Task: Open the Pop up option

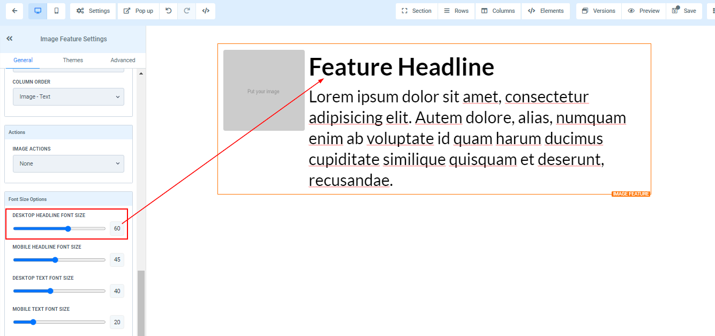Action: 138,11
